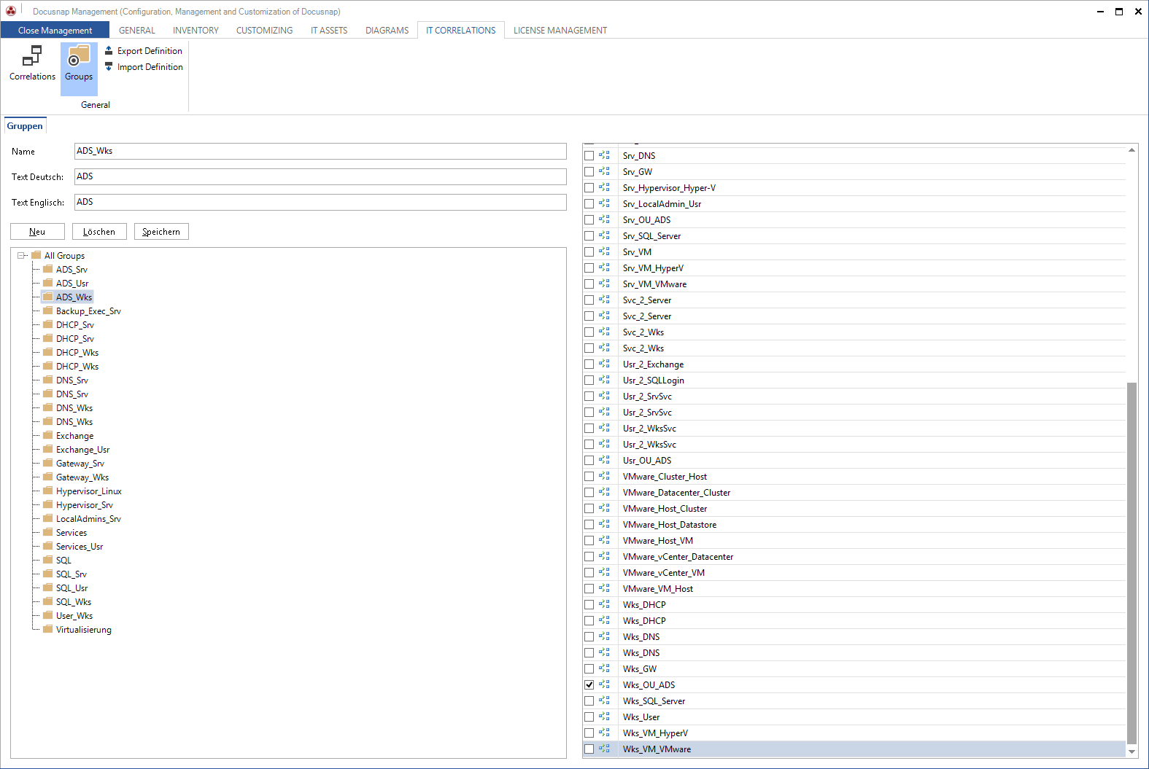Click correlation icon beside Wks_SQL_Server
The width and height of the screenshot is (1149, 769).
coord(604,700)
